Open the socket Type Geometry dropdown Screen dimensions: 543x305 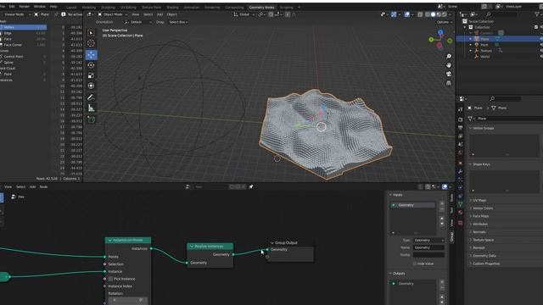click(428, 240)
